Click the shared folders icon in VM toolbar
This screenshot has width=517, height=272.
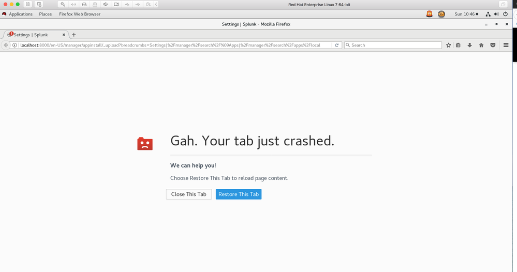pos(149,4)
